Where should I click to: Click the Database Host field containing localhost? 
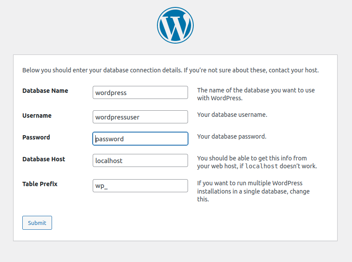tap(140, 160)
